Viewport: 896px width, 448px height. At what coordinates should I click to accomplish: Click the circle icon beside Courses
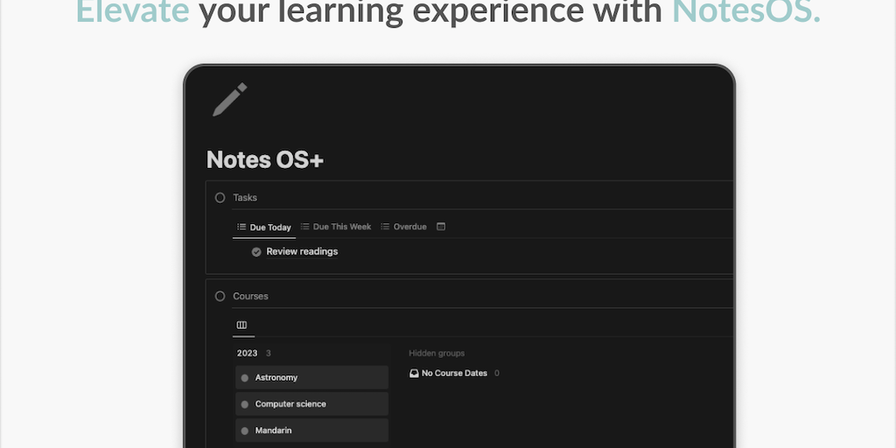[220, 297]
